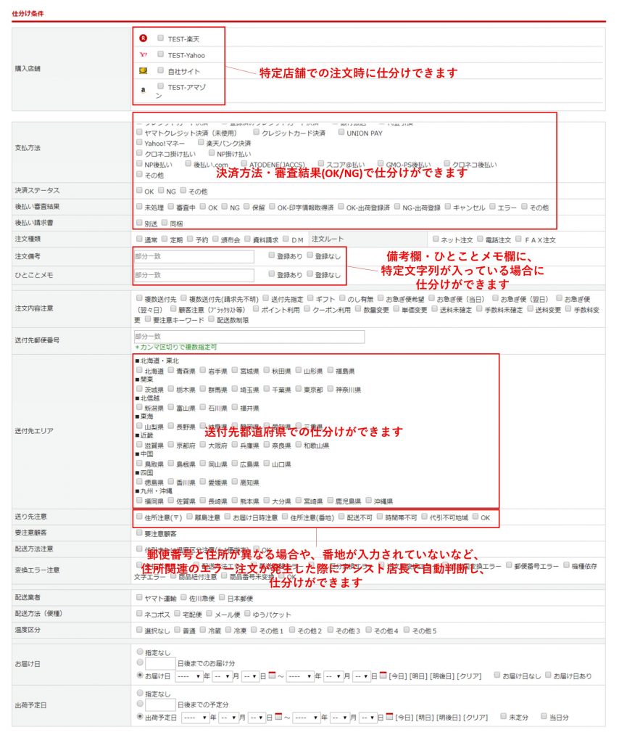Viewport: 619px width, 743px height.
Task: Click [明日] link in お届け日 row
Action: click(418, 676)
